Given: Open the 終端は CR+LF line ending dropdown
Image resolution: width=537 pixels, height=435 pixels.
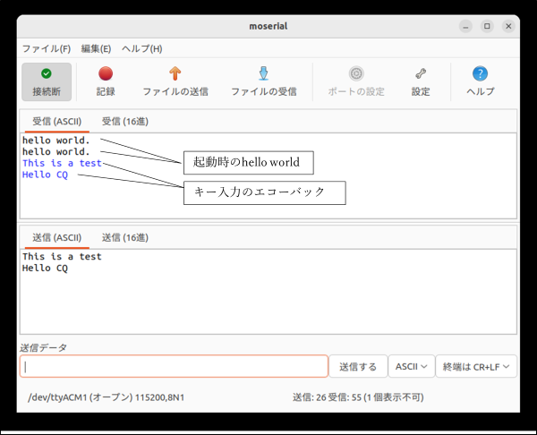Looking at the screenshot, I should point(476,366).
